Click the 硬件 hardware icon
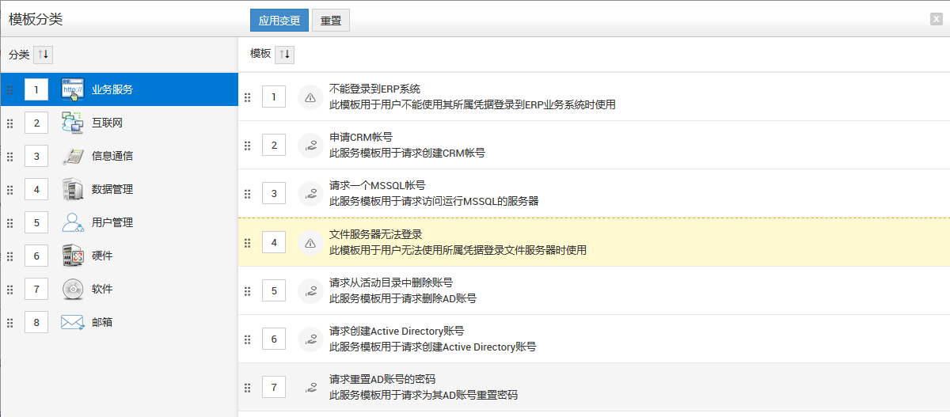This screenshot has height=417, width=950. coord(72,256)
